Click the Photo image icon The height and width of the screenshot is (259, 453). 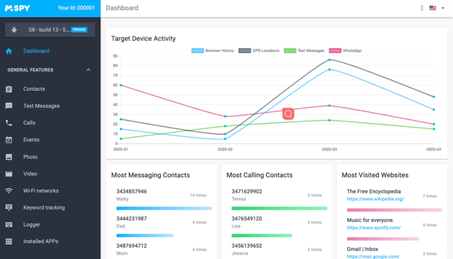point(9,157)
